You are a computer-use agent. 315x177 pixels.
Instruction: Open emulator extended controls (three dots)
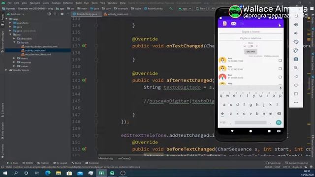point(296,103)
